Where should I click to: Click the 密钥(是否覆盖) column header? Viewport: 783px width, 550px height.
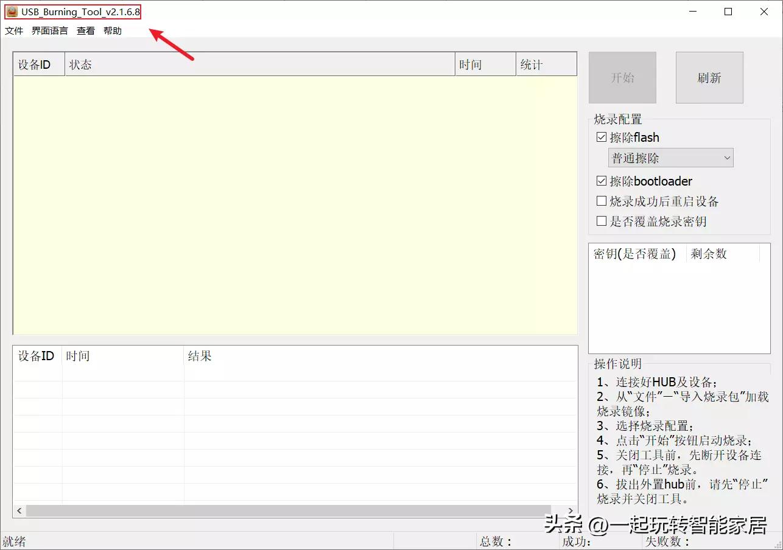[636, 254]
